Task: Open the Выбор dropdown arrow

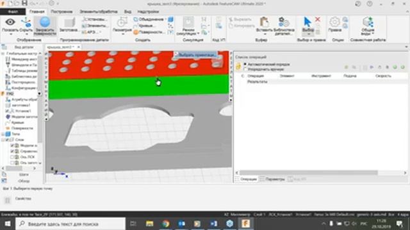Action: click(308, 34)
